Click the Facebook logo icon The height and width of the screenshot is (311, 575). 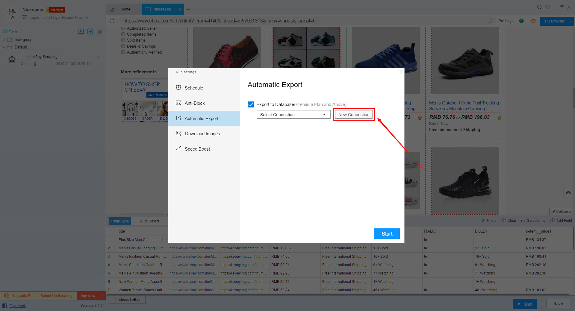(x=5, y=306)
